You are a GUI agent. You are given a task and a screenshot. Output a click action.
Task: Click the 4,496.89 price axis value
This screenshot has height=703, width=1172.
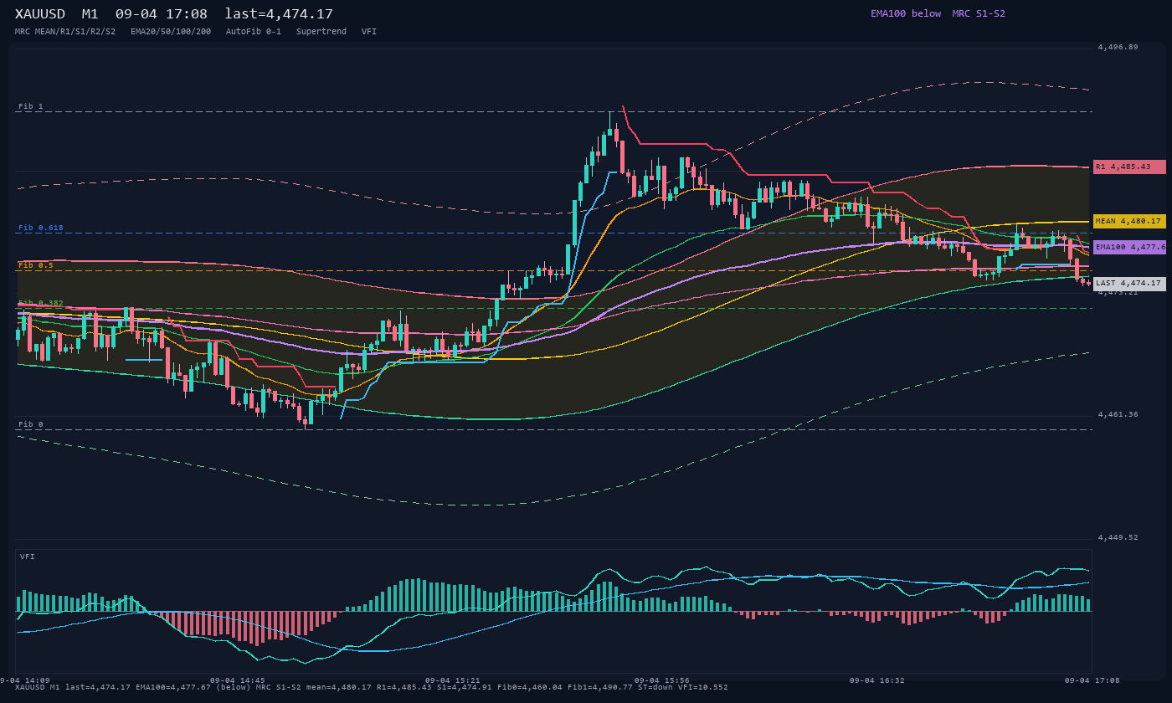(1118, 47)
